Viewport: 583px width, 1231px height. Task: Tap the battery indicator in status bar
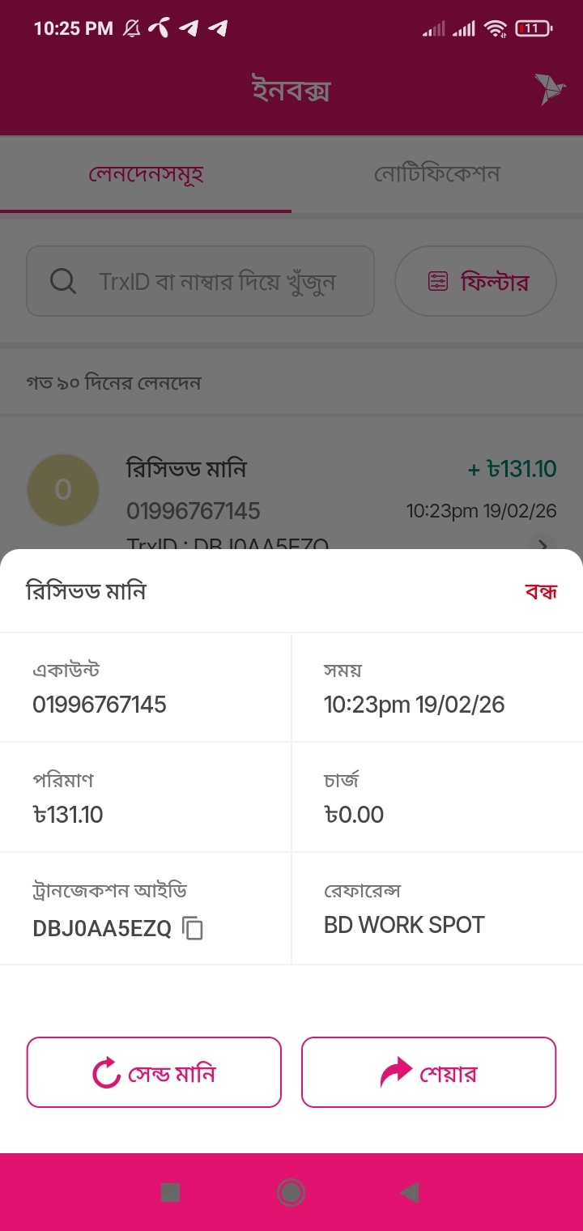point(533,29)
